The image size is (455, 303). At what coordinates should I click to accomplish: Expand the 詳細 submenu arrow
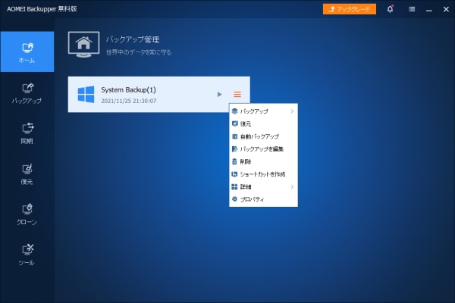coord(292,187)
